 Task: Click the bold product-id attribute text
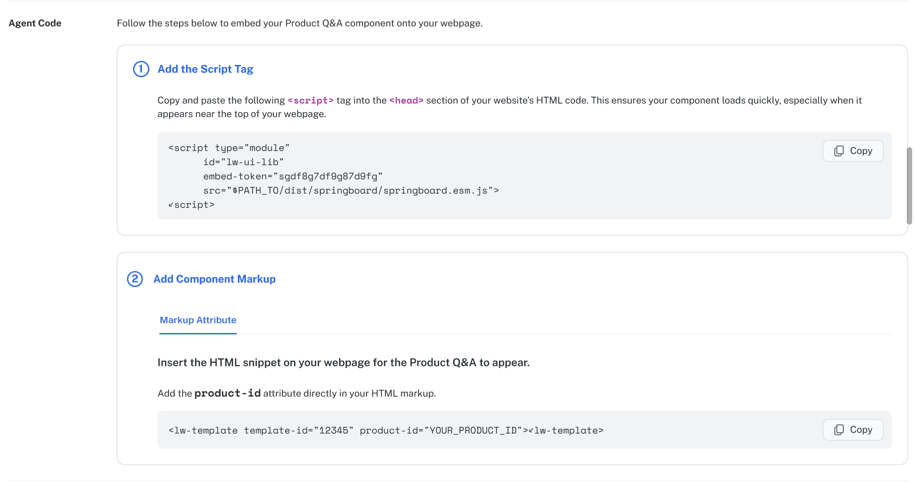[228, 393]
